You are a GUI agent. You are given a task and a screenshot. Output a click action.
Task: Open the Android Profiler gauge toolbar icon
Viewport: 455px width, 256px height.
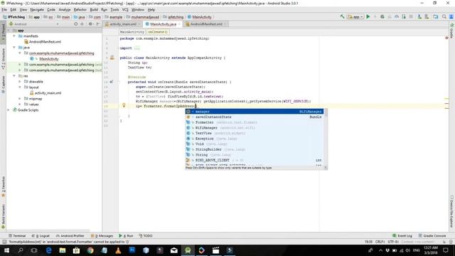[x=397, y=17]
